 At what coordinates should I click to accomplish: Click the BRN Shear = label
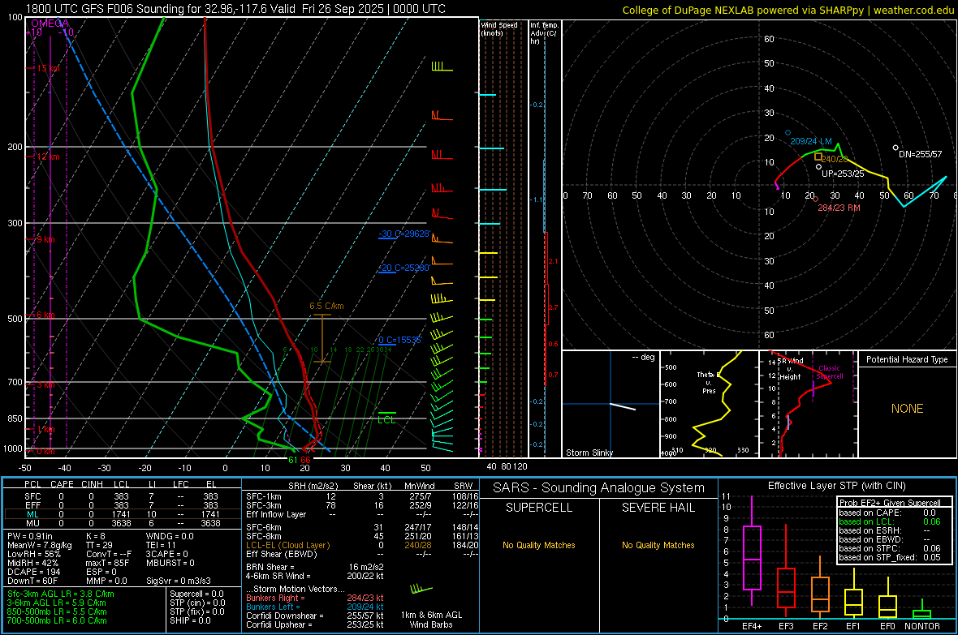270,567
